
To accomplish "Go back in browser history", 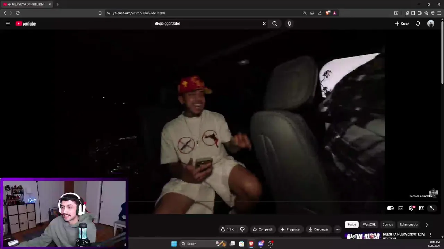I will pyautogui.click(x=5, y=13).
